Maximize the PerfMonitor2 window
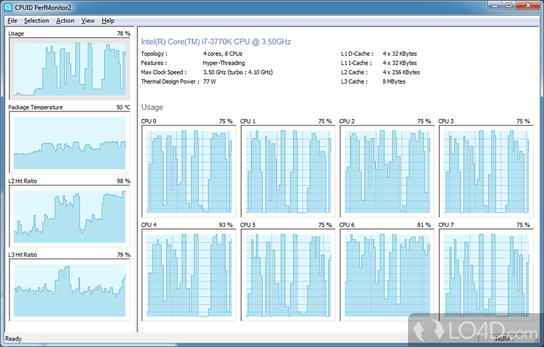The image size is (544, 347). pyautogui.click(x=509, y=5)
